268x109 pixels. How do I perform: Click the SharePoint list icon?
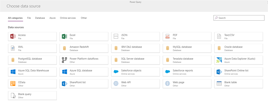64,83
